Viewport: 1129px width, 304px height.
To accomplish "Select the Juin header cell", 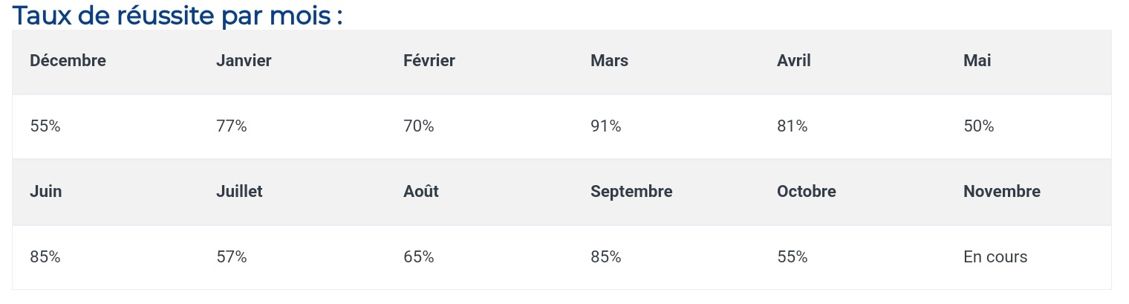I will 46,191.
